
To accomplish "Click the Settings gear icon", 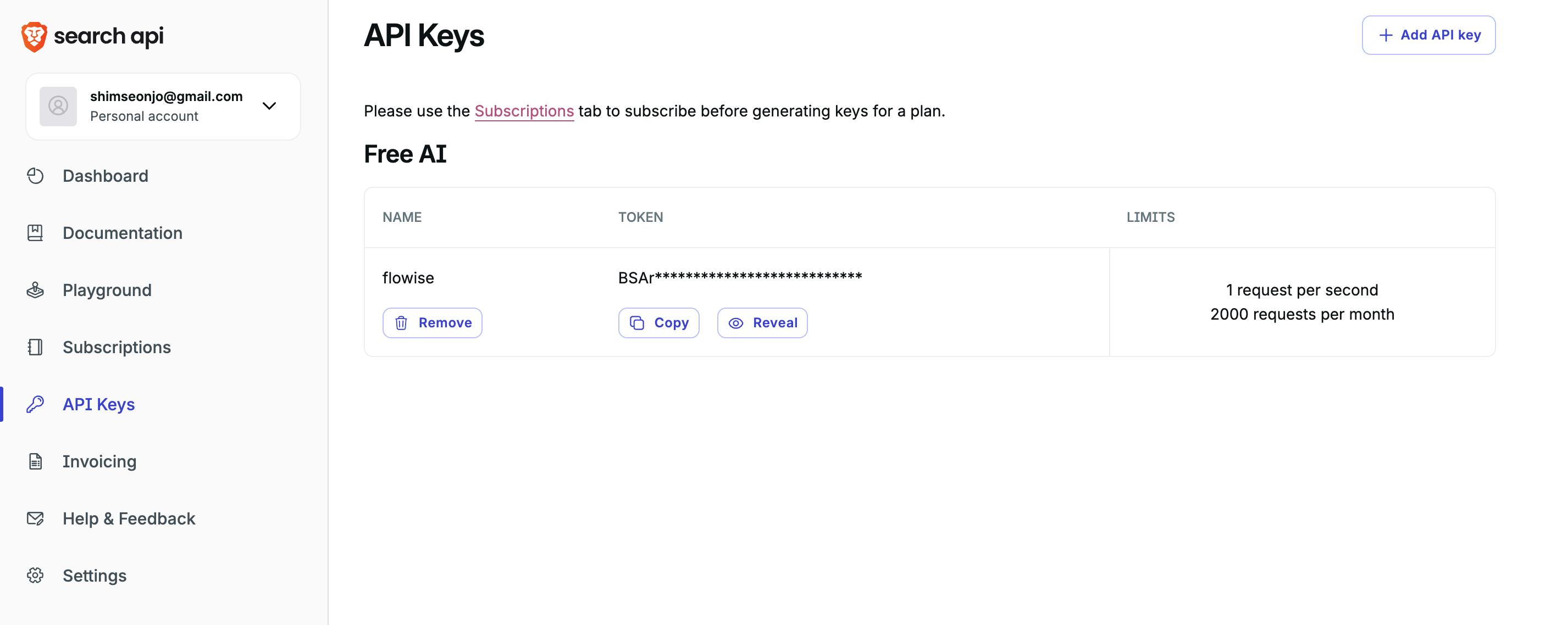I will pyautogui.click(x=35, y=576).
